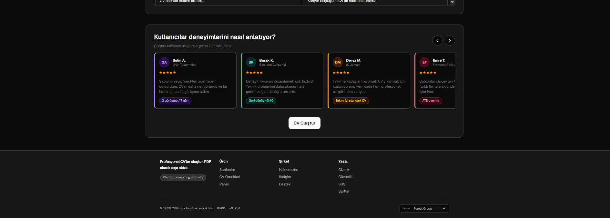The width and height of the screenshot is (610, 218).
Task: Click Emre T. avatar badge ET
Action: pos(424,62)
